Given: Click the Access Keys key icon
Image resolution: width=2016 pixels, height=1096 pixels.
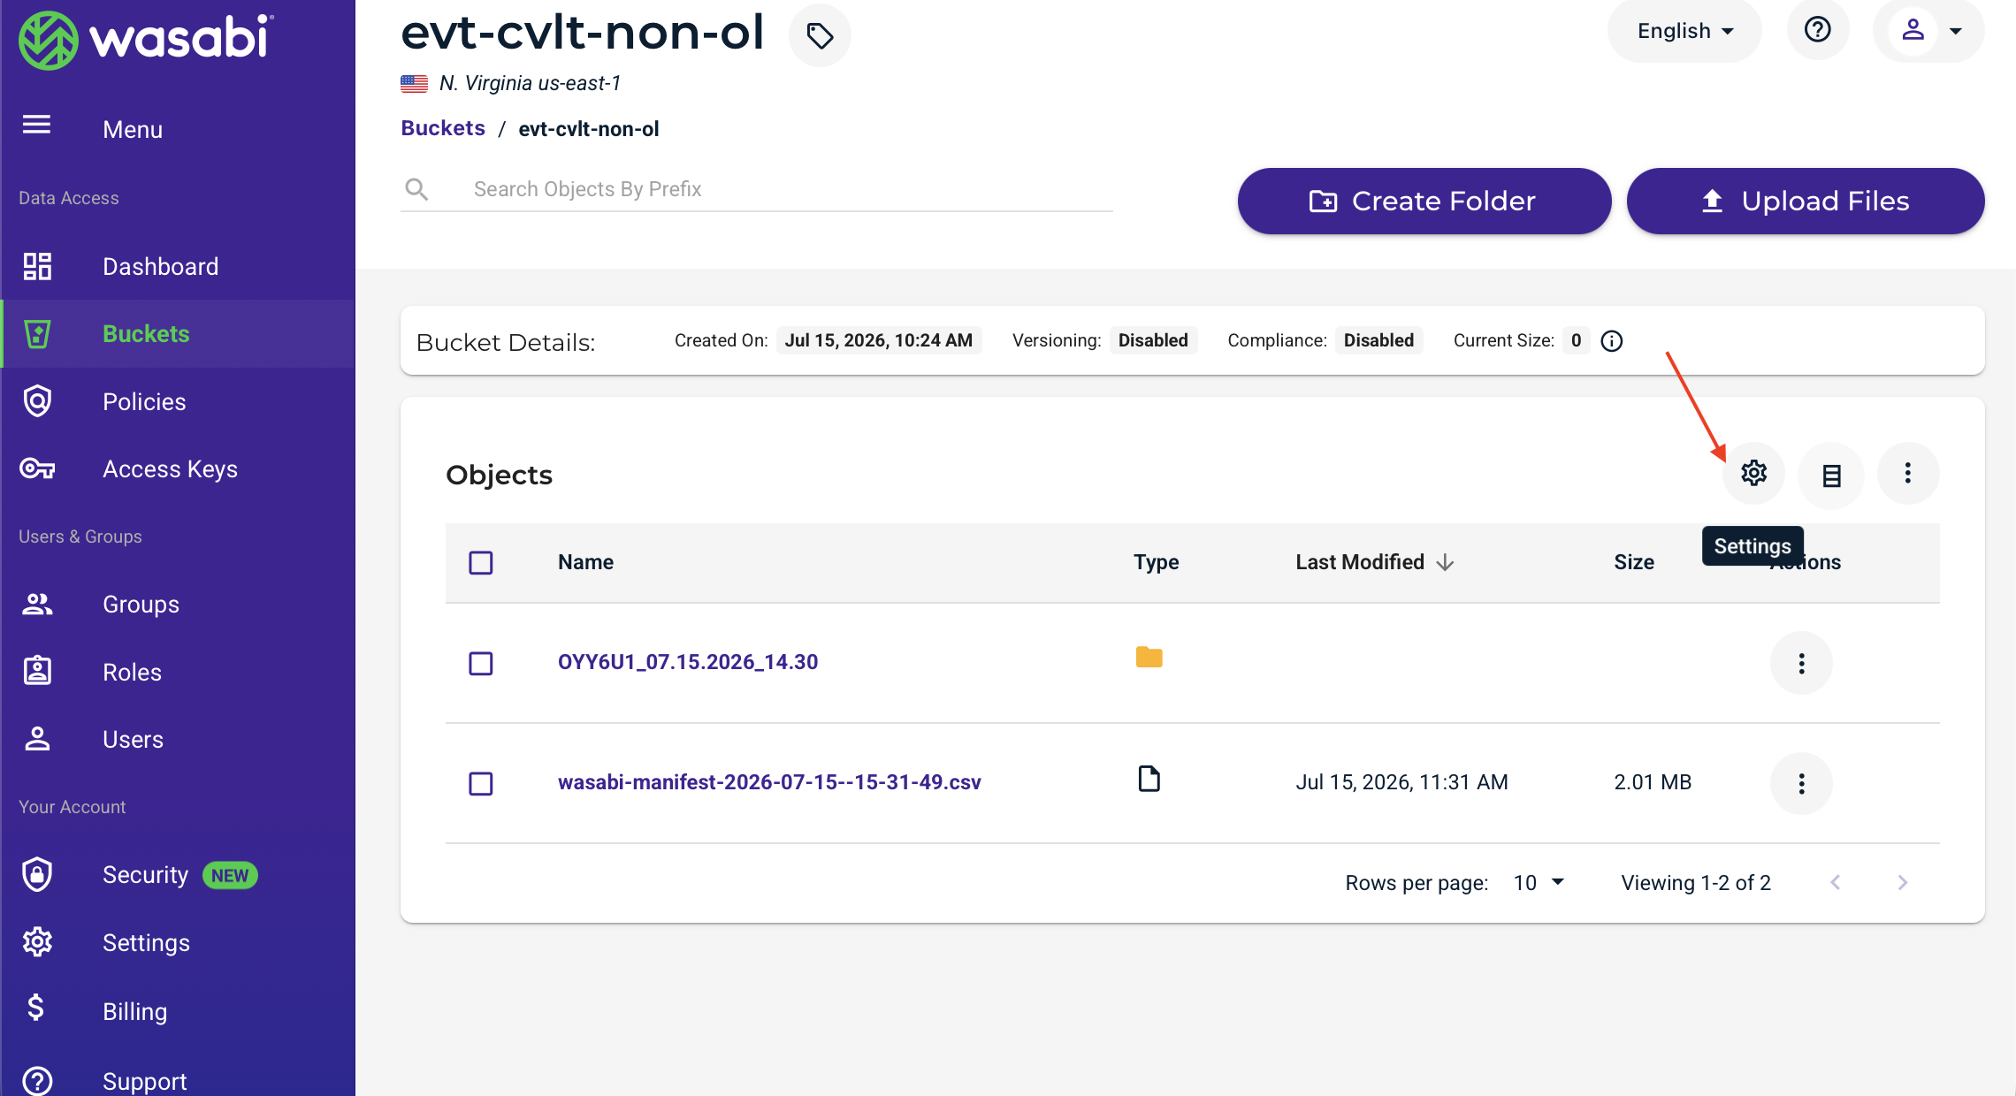Looking at the screenshot, I should 37,468.
